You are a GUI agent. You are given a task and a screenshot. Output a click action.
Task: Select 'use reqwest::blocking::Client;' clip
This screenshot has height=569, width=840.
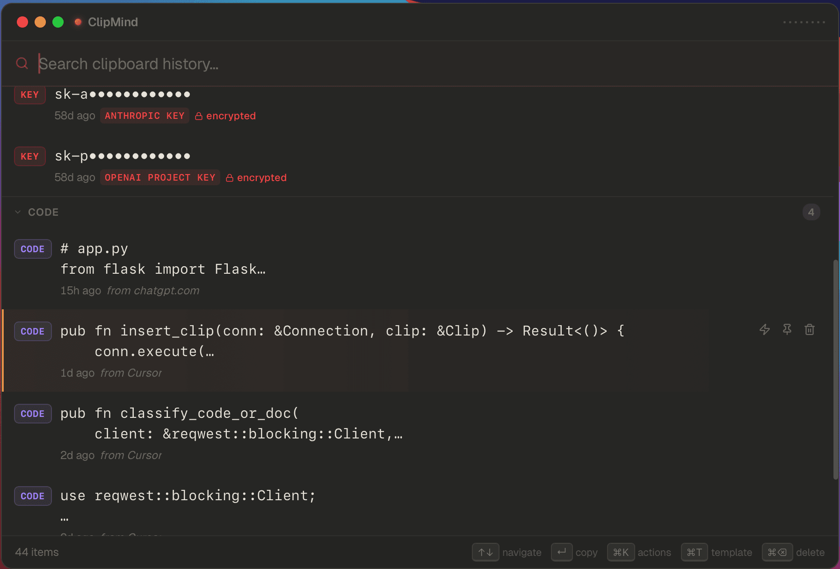[x=188, y=496]
